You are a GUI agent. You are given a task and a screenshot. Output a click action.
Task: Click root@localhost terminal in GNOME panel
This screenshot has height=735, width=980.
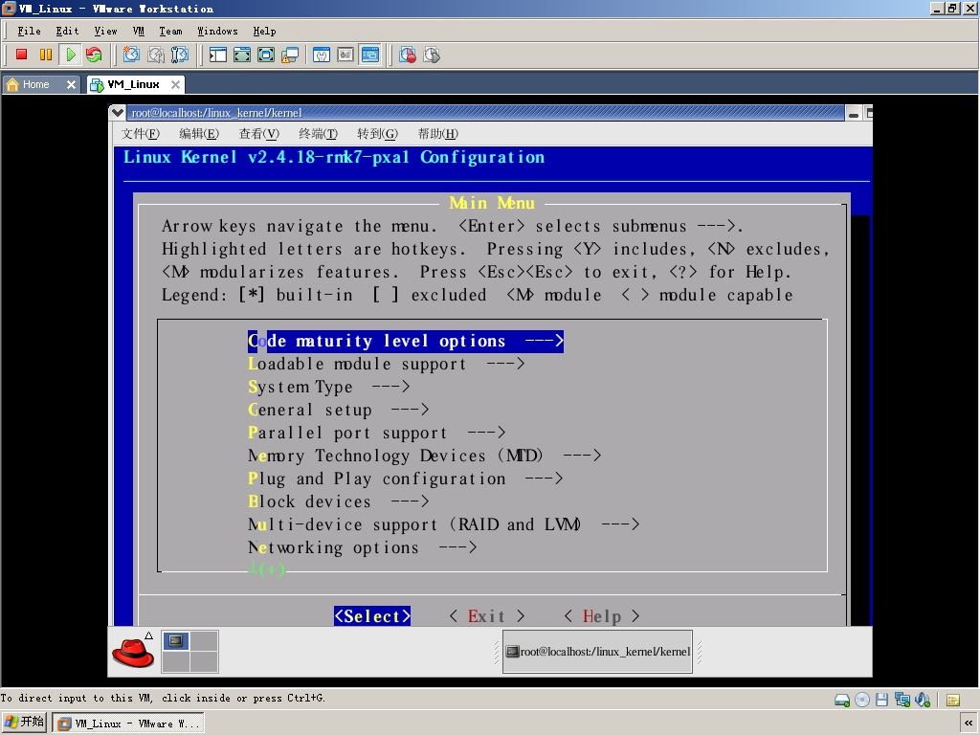597,652
